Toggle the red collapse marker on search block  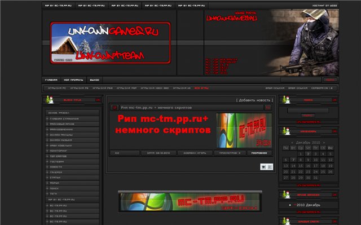click(x=334, y=100)
